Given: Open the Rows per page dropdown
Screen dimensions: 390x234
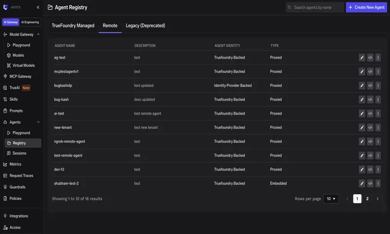Looking at the screenshot, I should pyautogui.click(x=331, y=199).
